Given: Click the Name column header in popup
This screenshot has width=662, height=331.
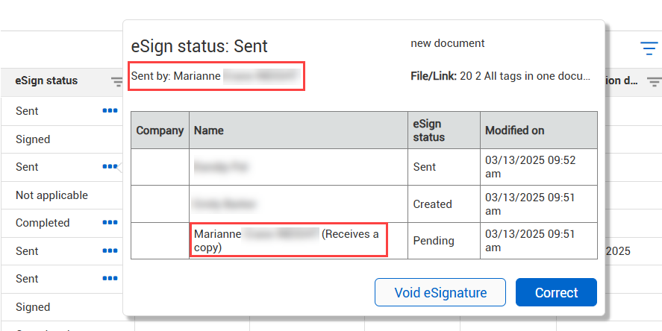Looking at the screenshot, I should [x=298, y=130].
